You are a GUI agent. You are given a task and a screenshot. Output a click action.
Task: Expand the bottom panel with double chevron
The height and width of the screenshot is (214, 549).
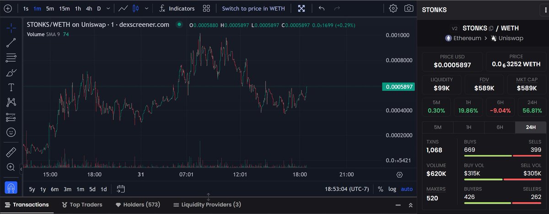[410, 205]
